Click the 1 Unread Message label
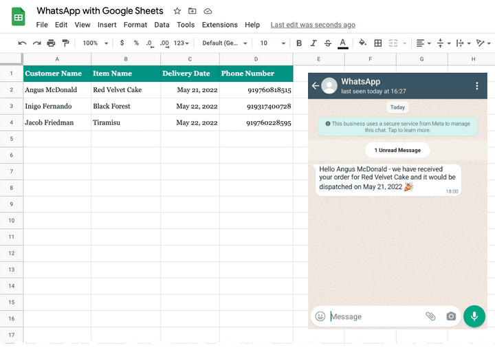This screenshot has height=359, width=495. point(397,150)
